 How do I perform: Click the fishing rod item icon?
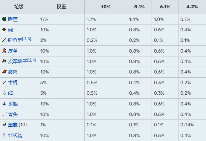click(4, 40)
